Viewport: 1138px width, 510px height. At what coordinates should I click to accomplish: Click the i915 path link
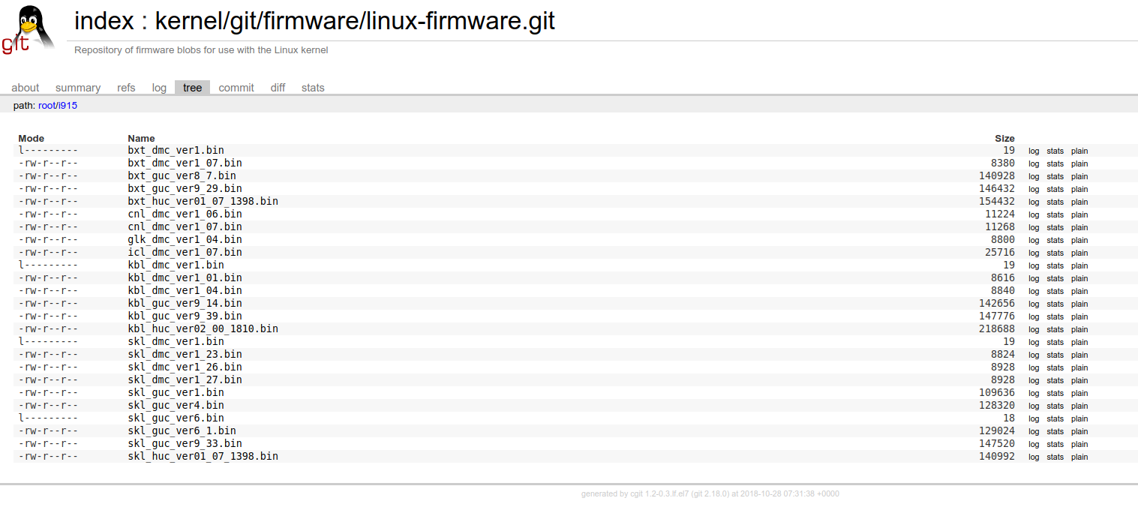click(68, 106)
